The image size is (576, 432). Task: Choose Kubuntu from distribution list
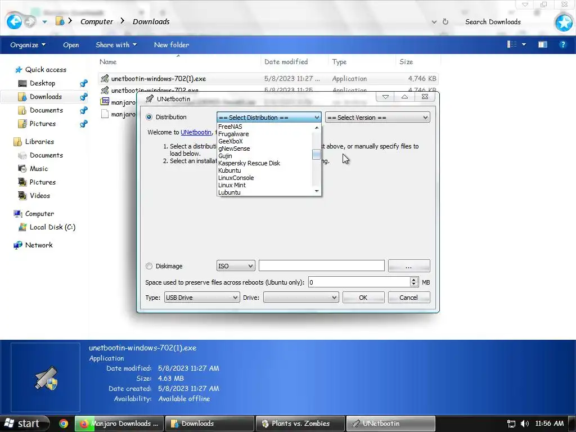(x=229, y=170)
